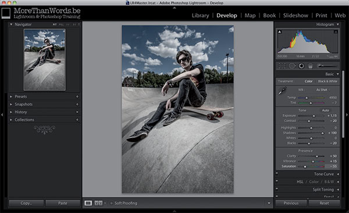Open the Slideshow module
Image resolution: width=349 pixels, height=213 pixels.
coord(295,15)
